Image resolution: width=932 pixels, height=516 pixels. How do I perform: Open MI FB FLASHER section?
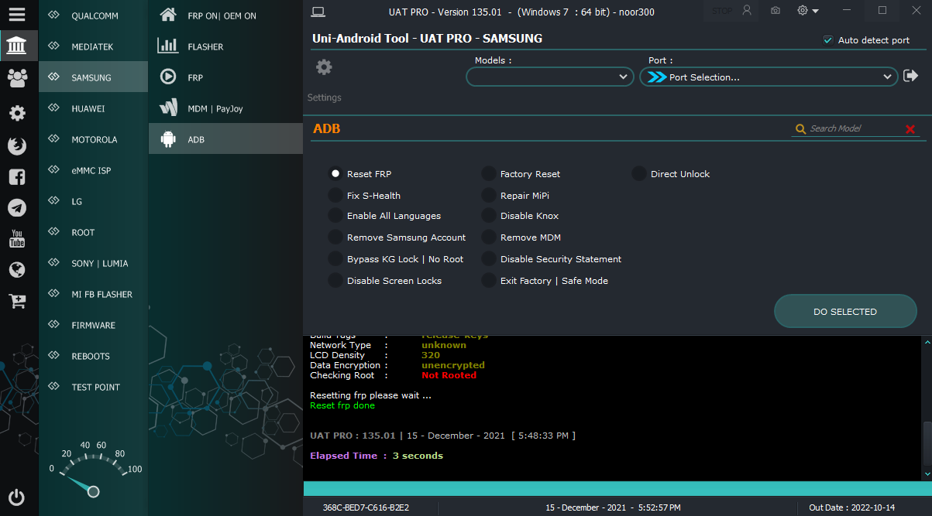pos(93,294)
